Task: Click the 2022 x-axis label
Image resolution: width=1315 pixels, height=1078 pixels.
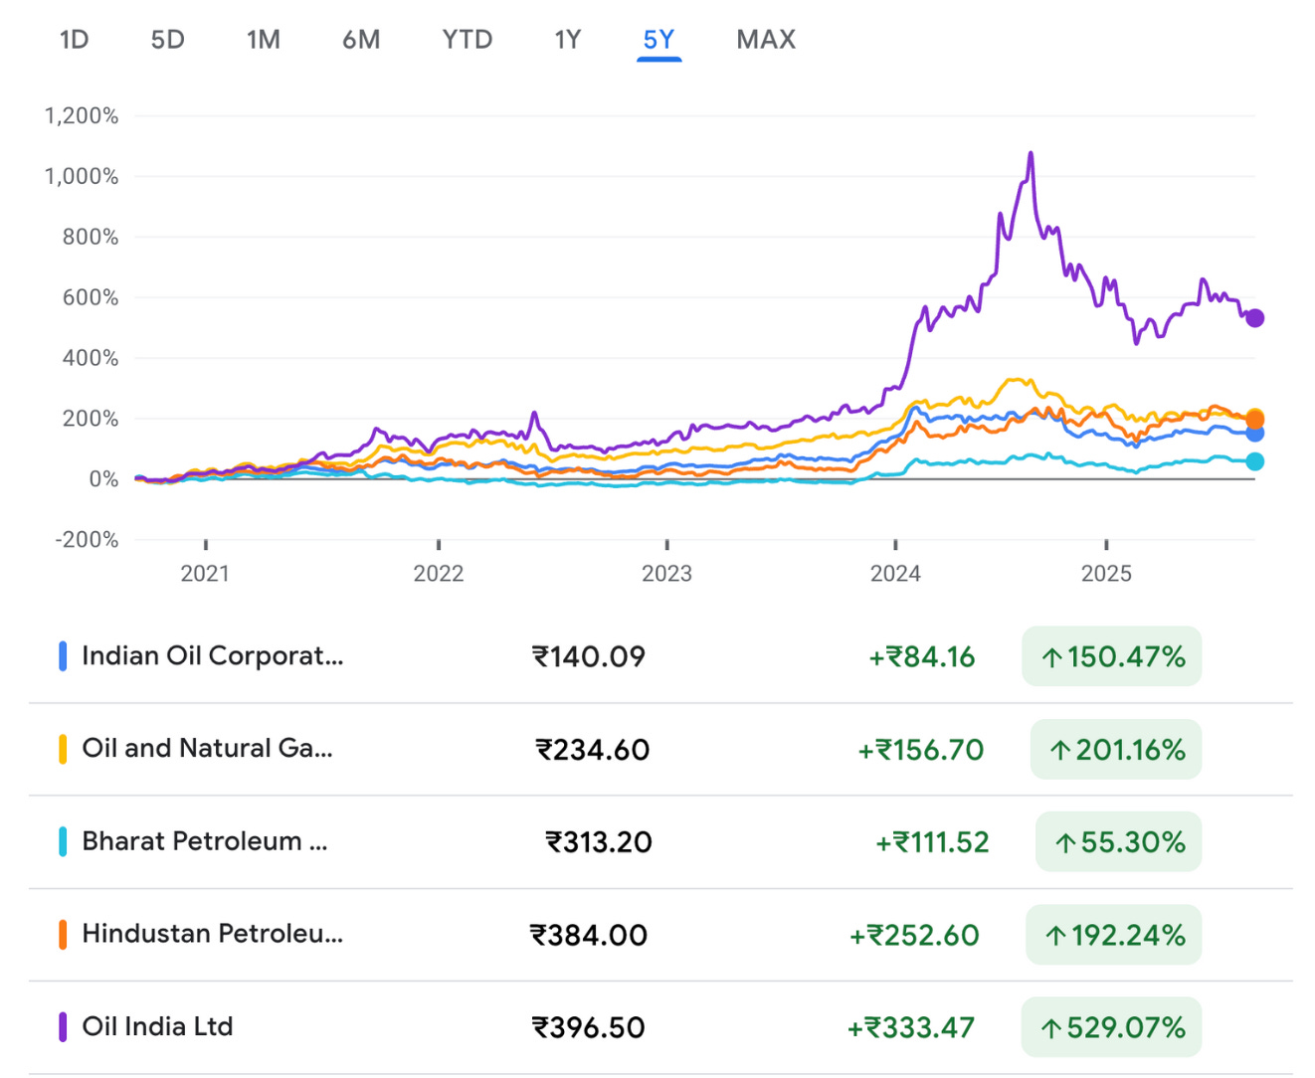Action: (x=439, y=574)
